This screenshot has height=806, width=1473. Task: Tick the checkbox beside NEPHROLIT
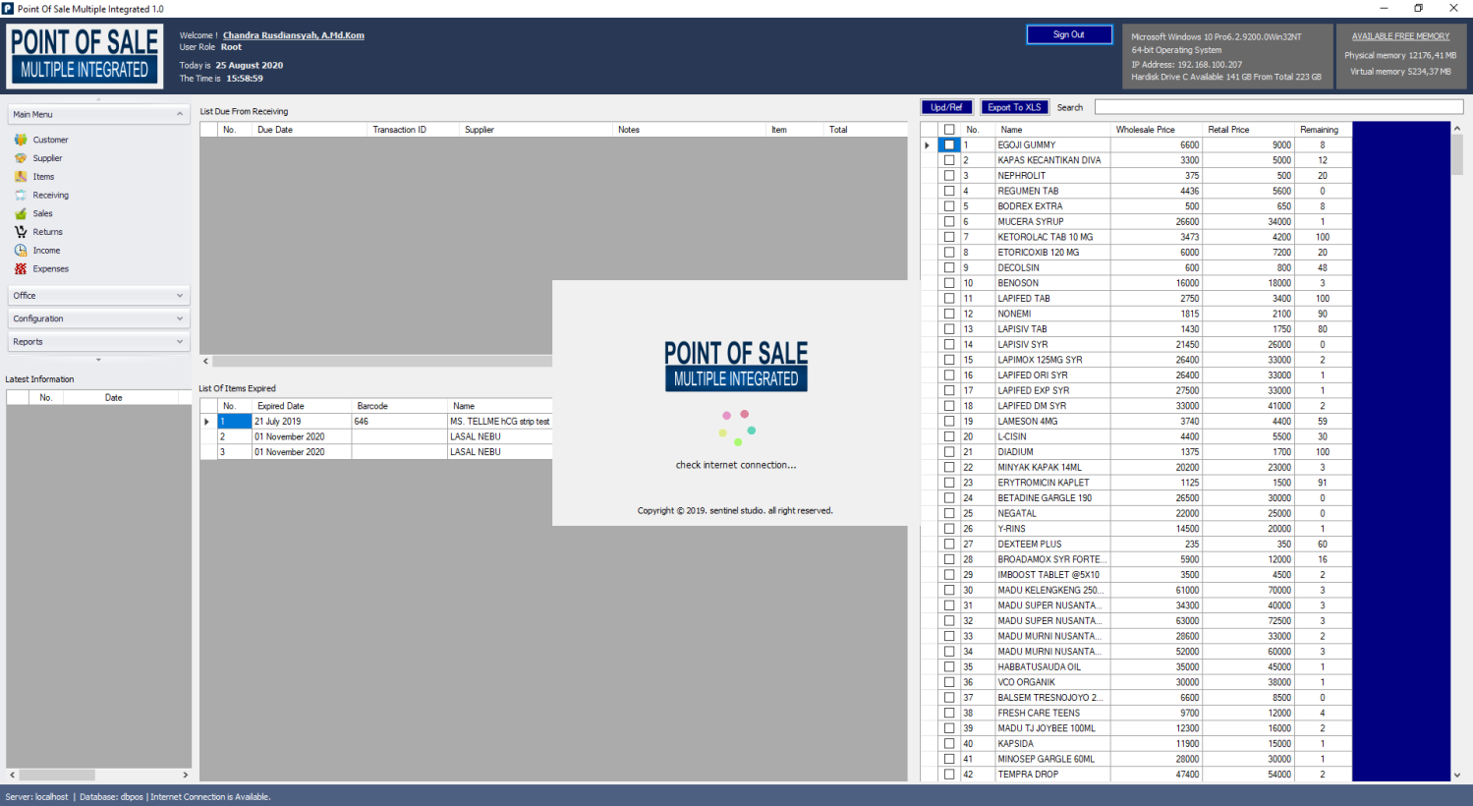point(949,176)
